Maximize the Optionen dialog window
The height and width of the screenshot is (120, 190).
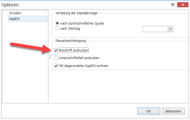click(x=173, y=5)
